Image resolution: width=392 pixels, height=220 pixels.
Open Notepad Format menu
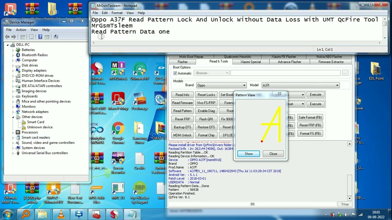pos(117,13)
